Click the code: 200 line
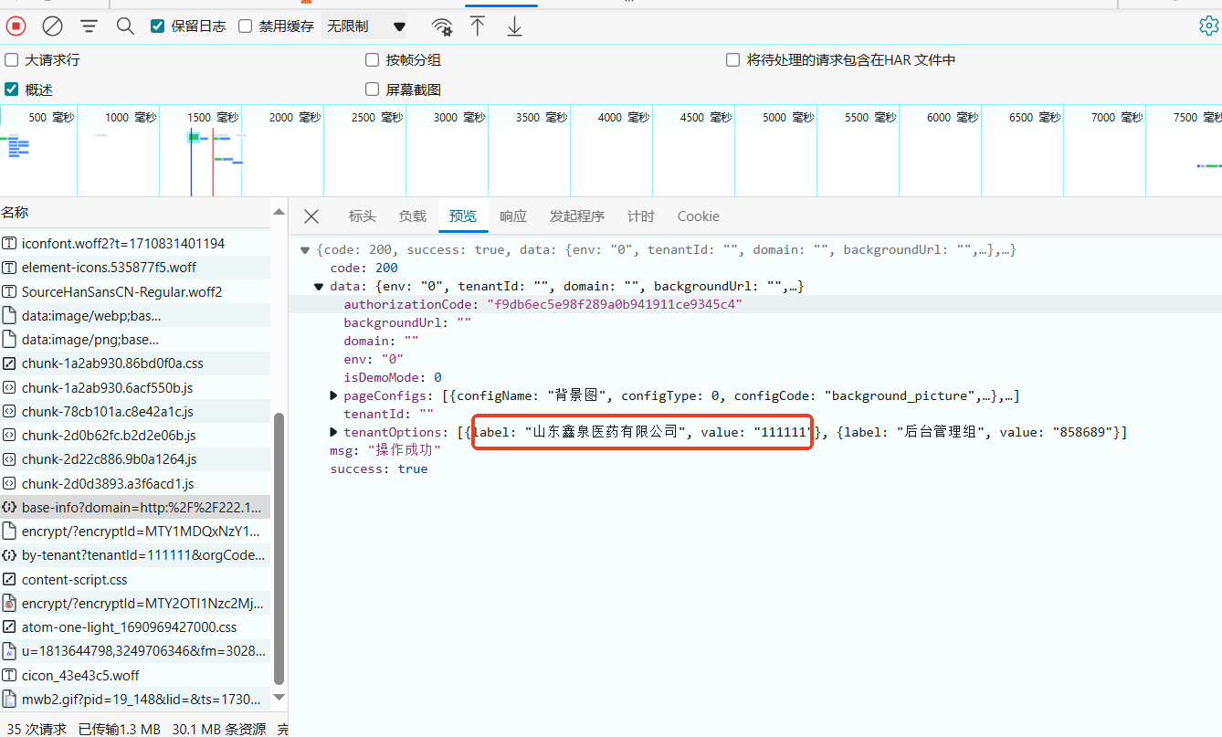This screenshot has width=1222, height=737. 364,268
